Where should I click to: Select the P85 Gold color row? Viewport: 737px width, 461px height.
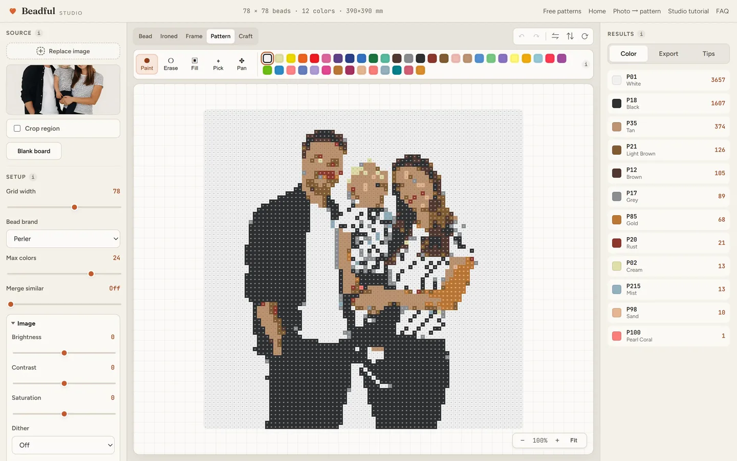[668, 220]
